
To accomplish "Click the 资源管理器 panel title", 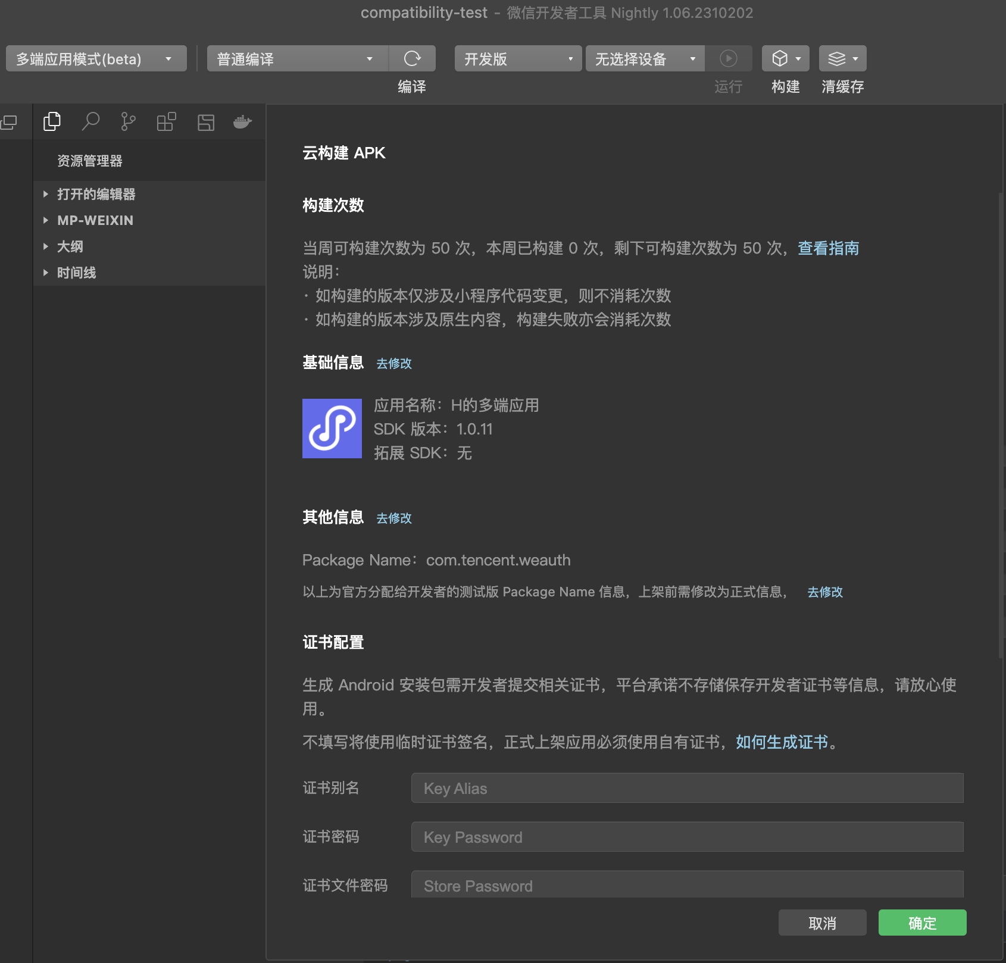I will [x=90, y=161].
